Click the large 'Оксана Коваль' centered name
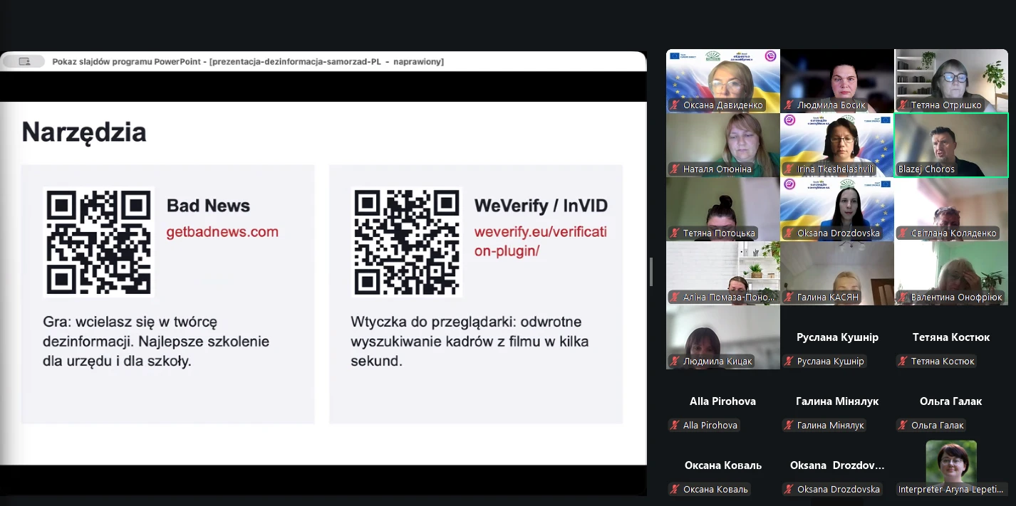1016x506 pixels. click(723, 465)
